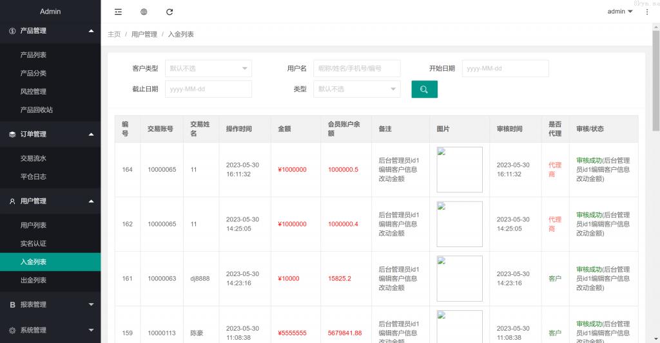Screen dimensions: 660x343
Task: Click the 产品管理 currency icon
Action: click(x=12, y=31)
